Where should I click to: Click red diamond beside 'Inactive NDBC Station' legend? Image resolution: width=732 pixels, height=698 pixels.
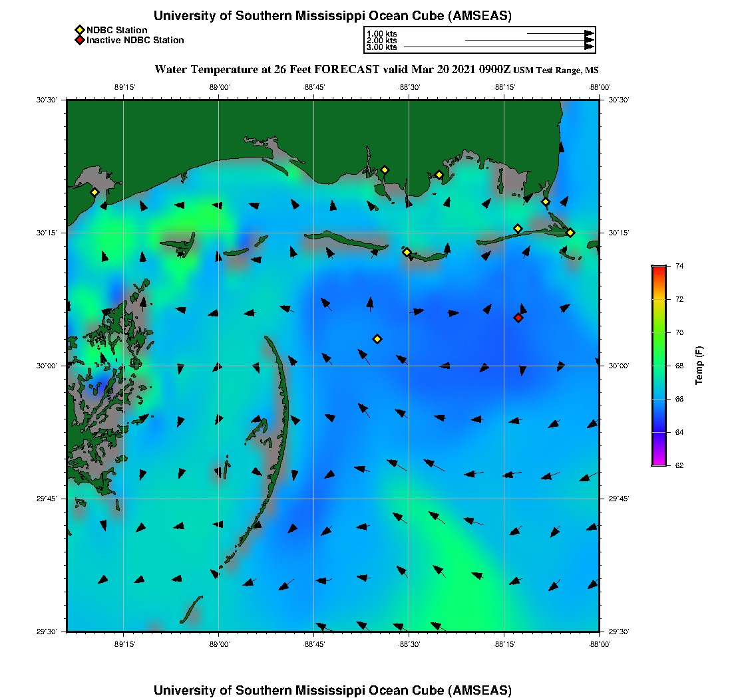(x=79, y=40)
